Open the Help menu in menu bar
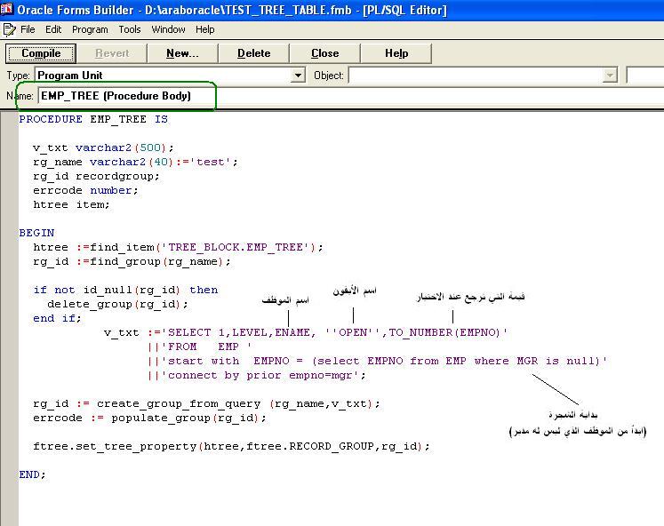The image size is (664, 526). pos(205,29)
